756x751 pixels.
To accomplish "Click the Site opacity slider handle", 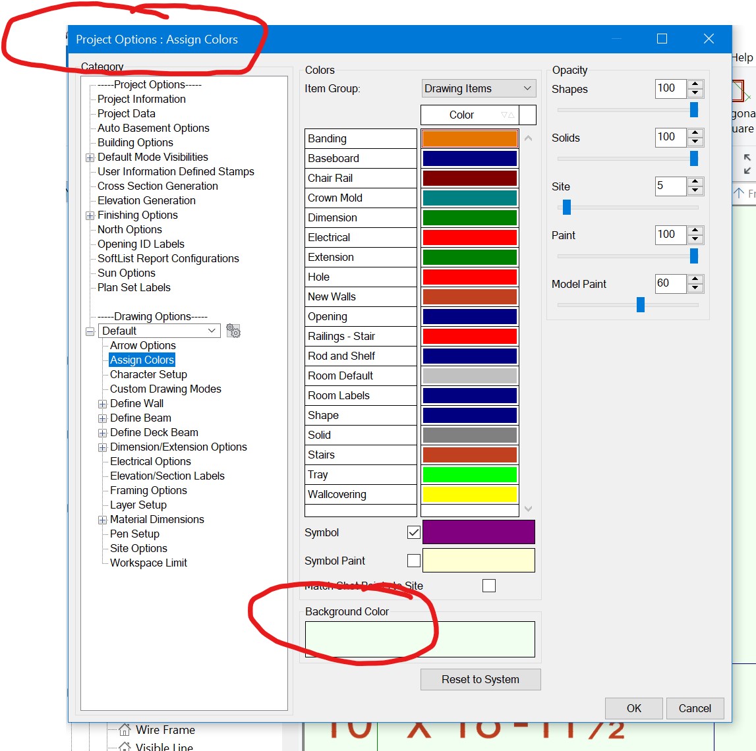I will tap(566, 208).
